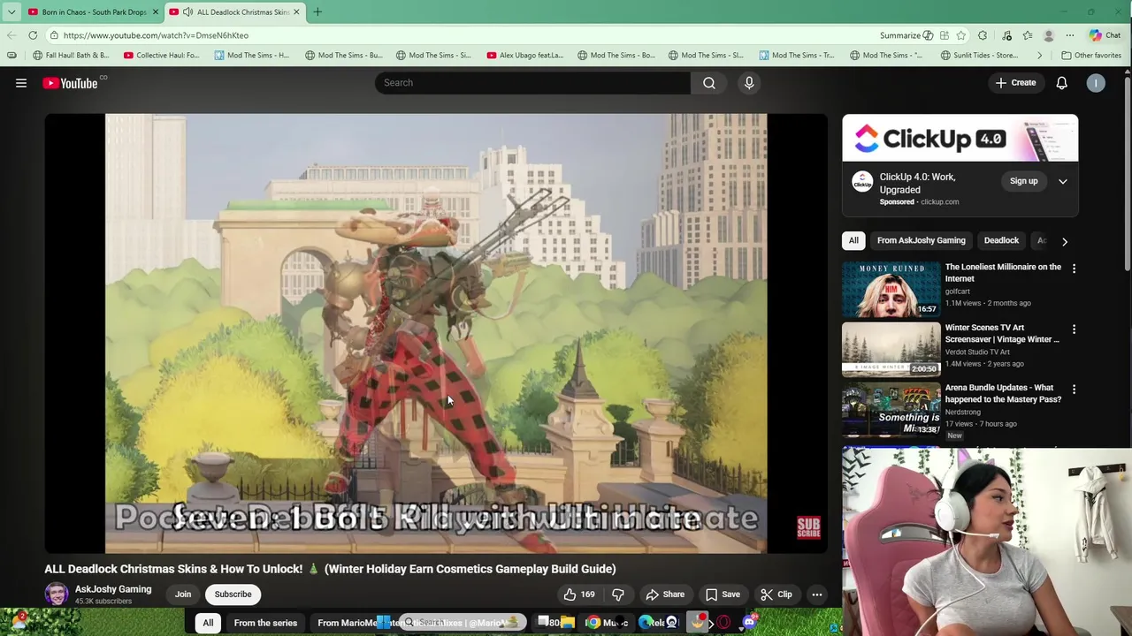Click the ClickUp 4.0 ad banner

pyautogui.click(x=960, y=139)
